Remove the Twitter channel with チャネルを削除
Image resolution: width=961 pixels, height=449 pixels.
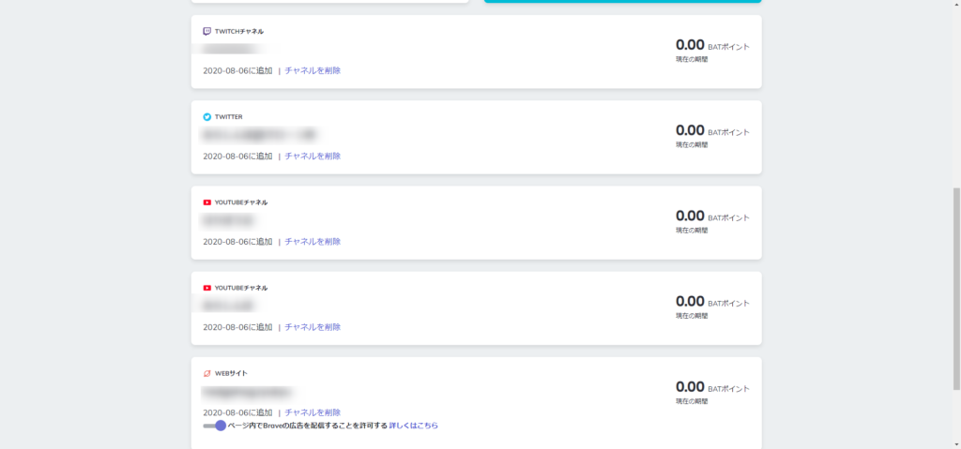(x=313, y=157)
